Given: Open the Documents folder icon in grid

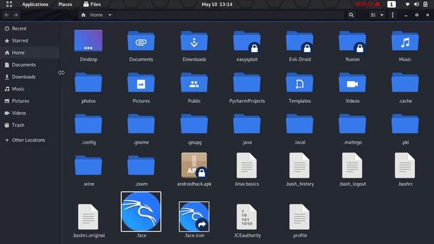Looking at the screenshot, I should [141, 41].
